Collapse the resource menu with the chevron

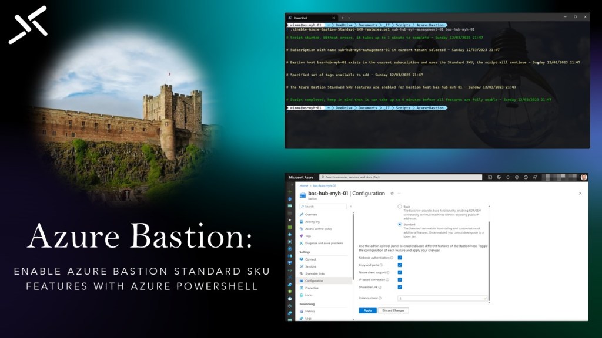tap(350, 207)
